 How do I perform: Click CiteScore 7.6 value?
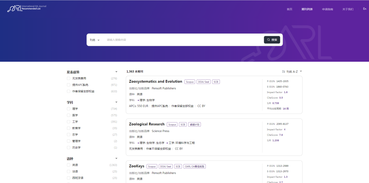pos(281,135)
